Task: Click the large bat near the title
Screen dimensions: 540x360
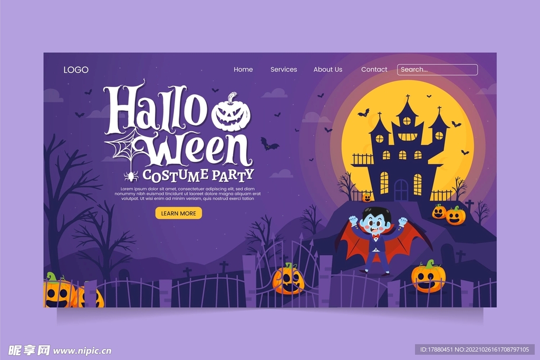Action: [x=268, y=144]
